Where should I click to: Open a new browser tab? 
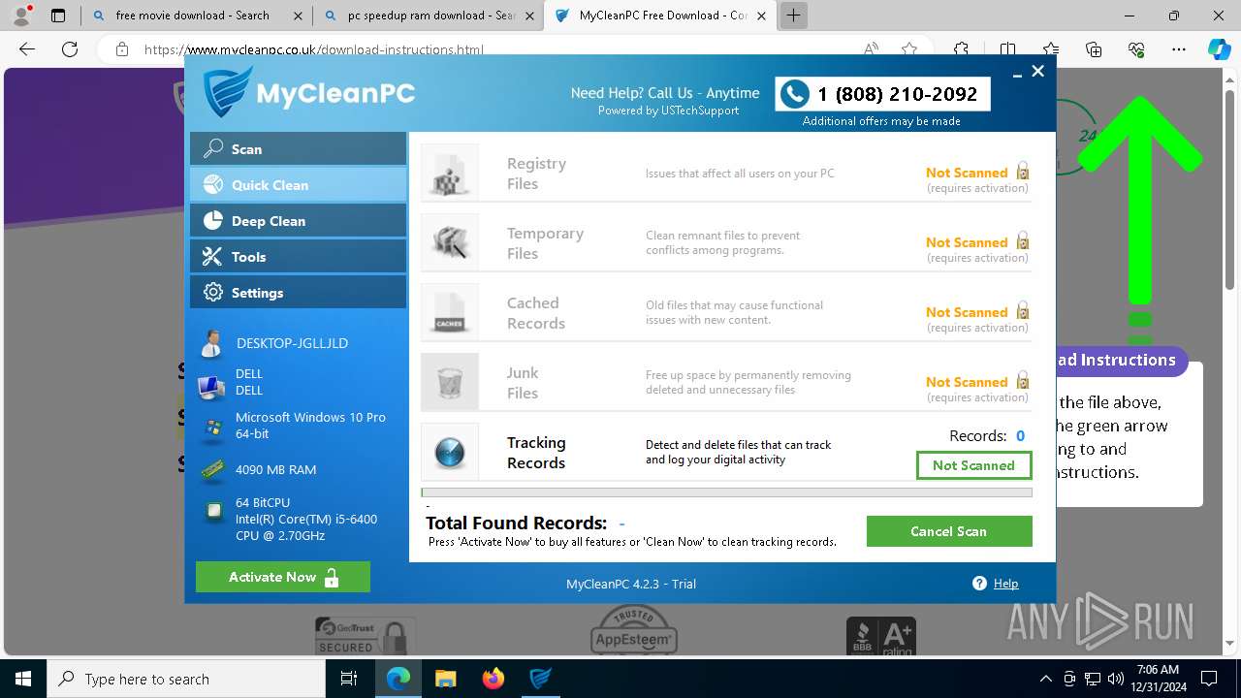tap(793, 16)
